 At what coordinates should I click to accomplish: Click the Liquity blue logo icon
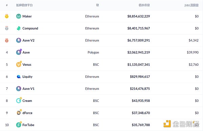19,77
